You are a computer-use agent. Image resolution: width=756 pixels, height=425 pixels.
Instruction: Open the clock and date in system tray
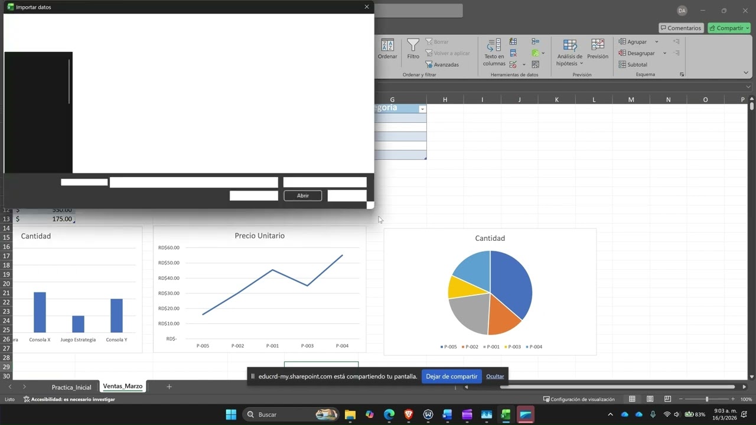click(726, 414)
